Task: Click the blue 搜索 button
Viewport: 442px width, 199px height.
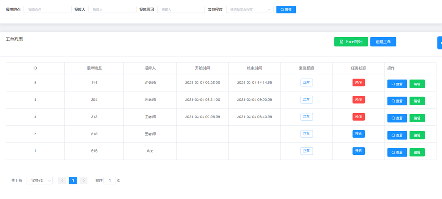Action: coord(286,10)
